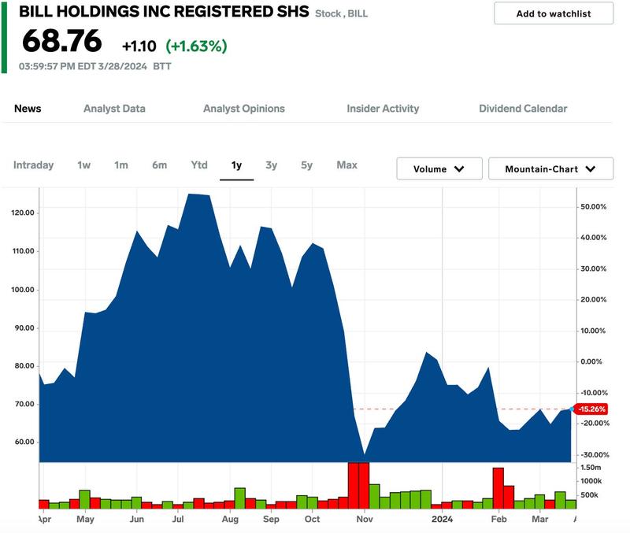Click the Nov label on time axis
The image size is (630, 533).
click(x=365, y=519)
